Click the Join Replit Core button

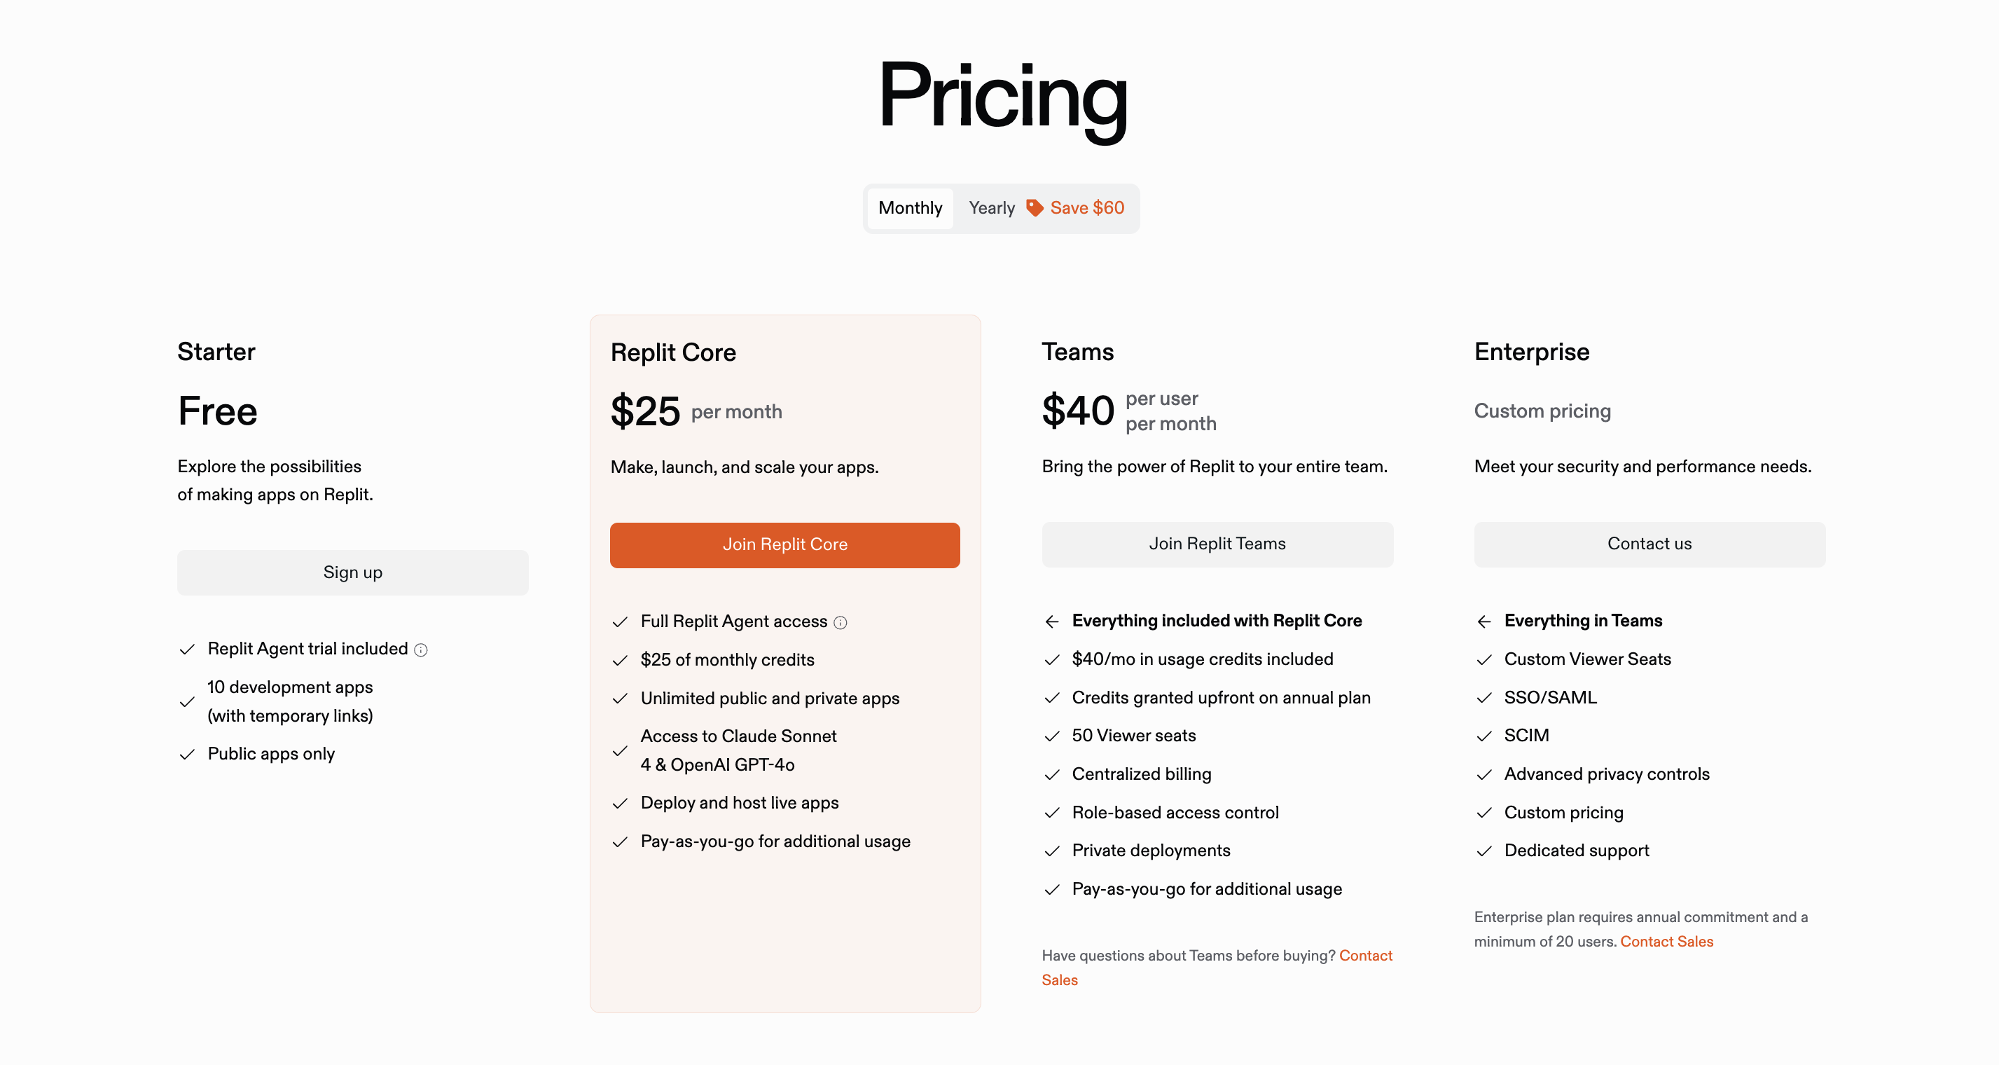click(784, 545)
